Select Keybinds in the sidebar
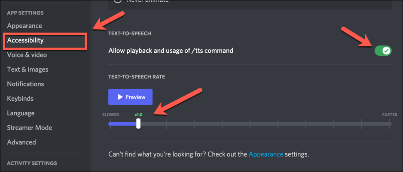 pos(20,99)
